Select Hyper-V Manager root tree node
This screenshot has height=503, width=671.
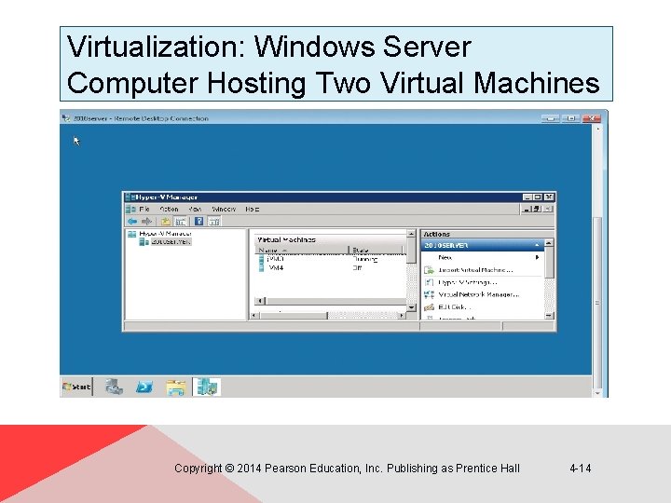[165, 234]
